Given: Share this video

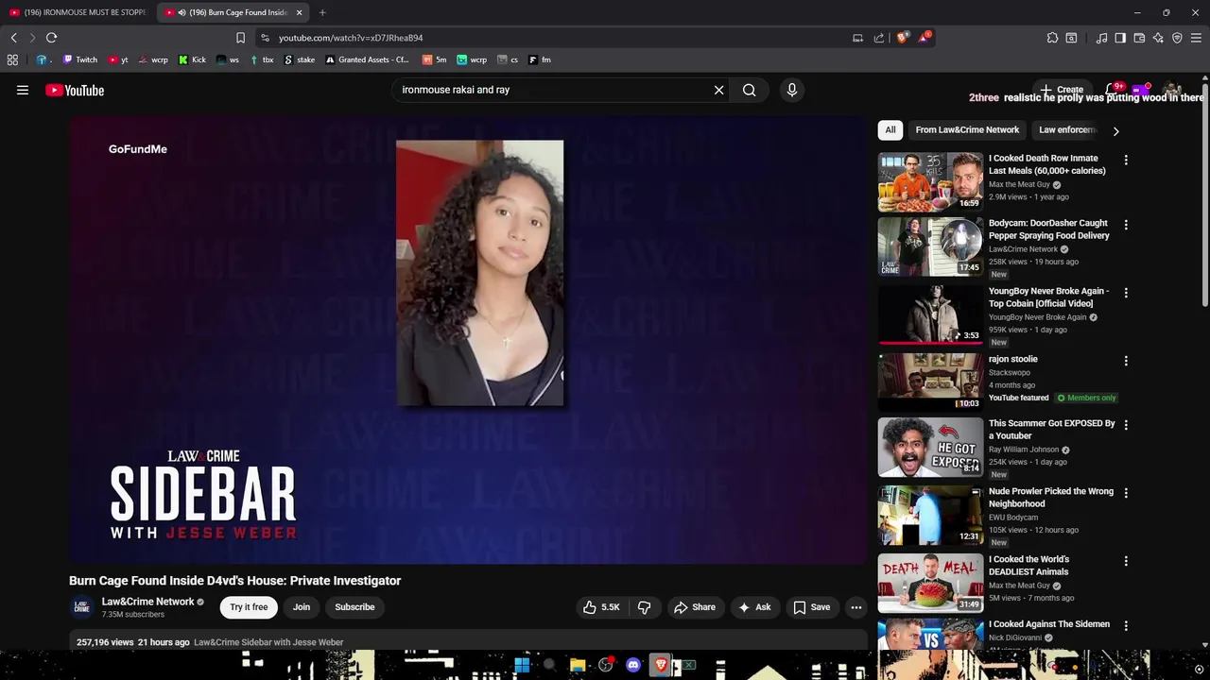Looking at the screenshot, I should pos(694,607).
